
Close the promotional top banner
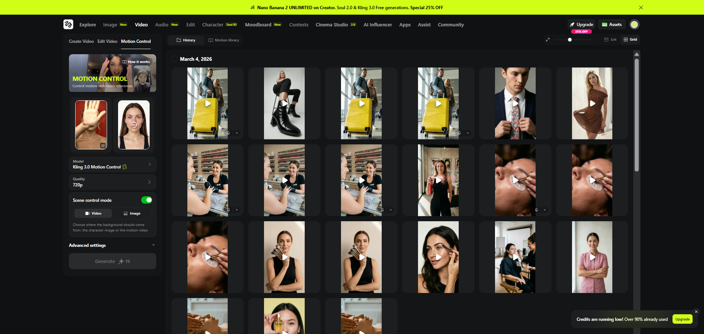pyautogui.click(x=641, y=7)
